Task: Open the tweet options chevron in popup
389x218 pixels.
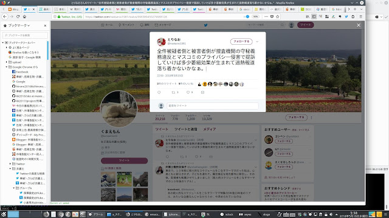Action: [x=257, y=42]
